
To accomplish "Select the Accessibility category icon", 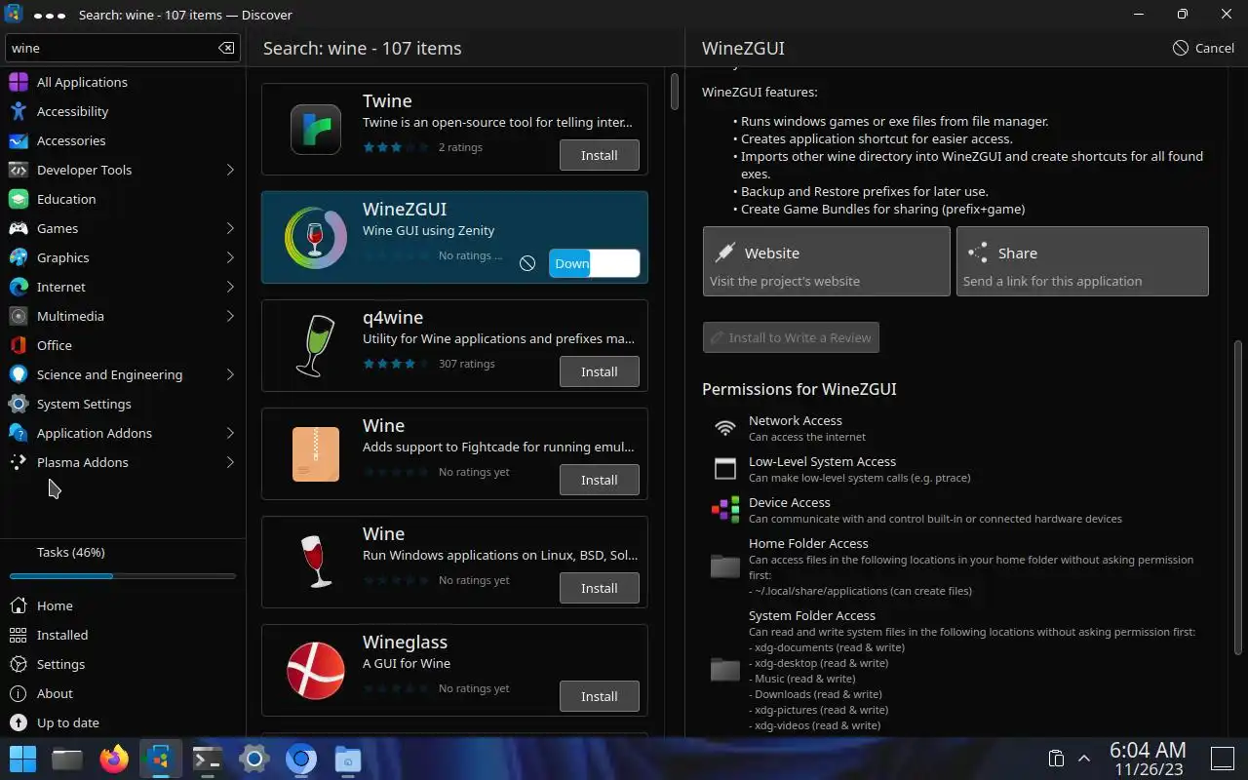I will [19, 111].
